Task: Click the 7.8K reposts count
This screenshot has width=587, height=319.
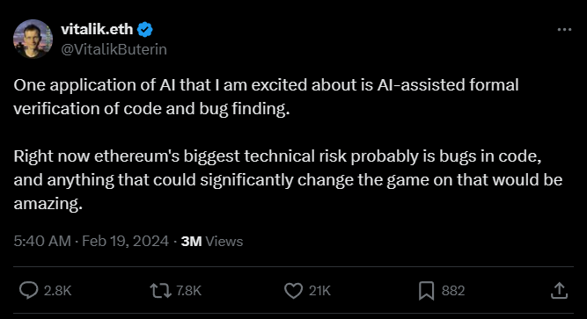Action: (x=188, y=291)
